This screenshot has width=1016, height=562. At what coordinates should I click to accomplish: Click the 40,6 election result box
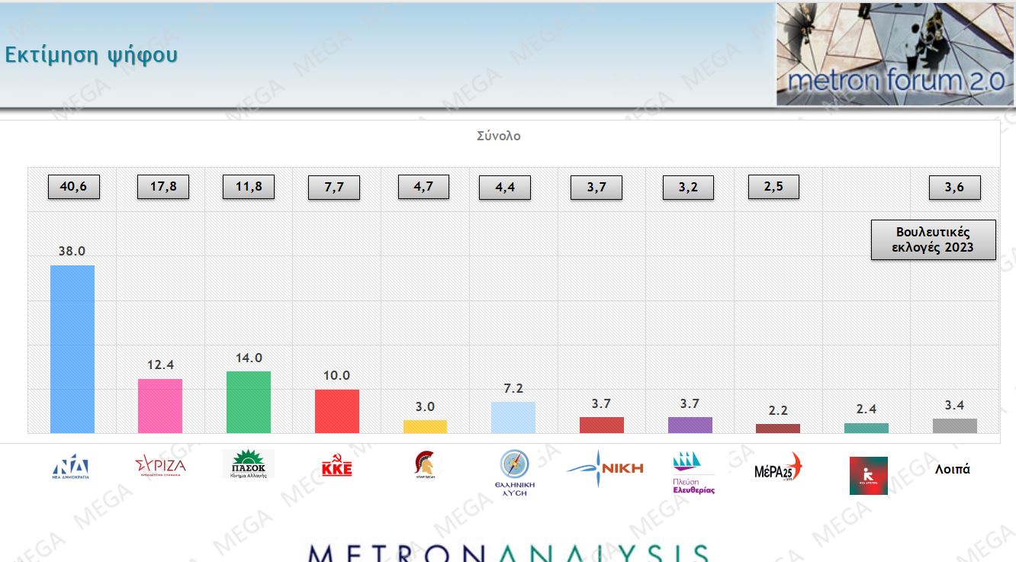[x=73, y=187]
